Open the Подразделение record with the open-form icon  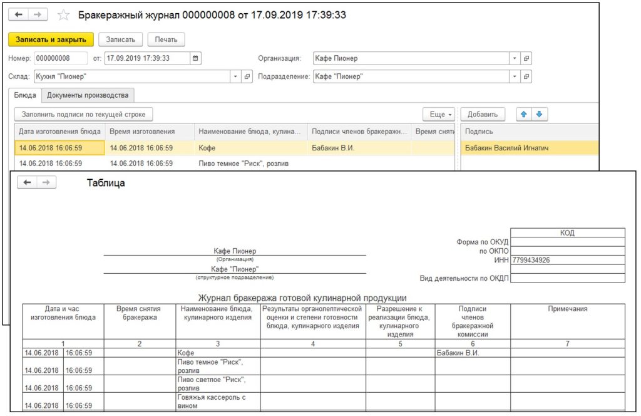pyautogui.click(x=526, y=76)
